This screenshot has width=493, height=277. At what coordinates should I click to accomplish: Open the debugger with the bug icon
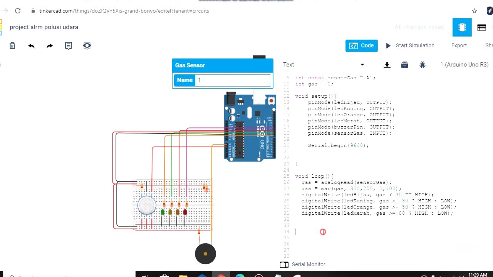(423, 65)
